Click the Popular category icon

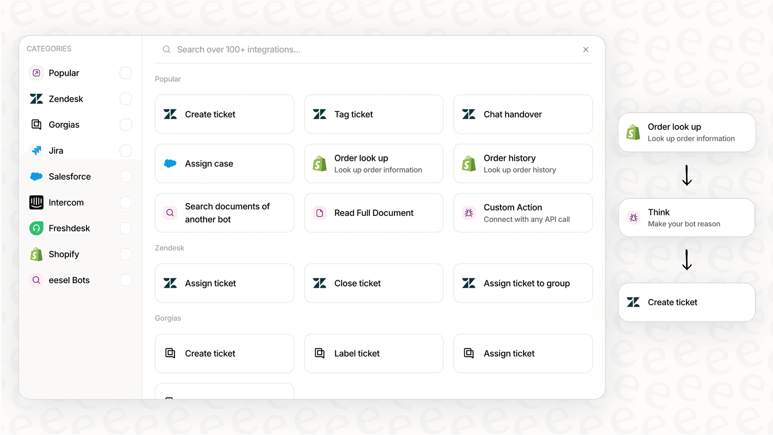coord(36,73)
